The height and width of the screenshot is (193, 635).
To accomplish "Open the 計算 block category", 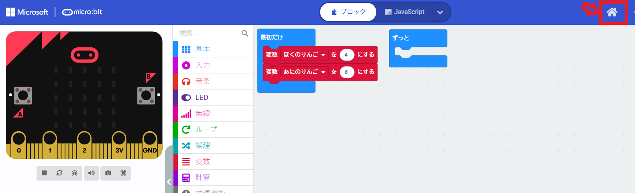I will pos(213,178).
